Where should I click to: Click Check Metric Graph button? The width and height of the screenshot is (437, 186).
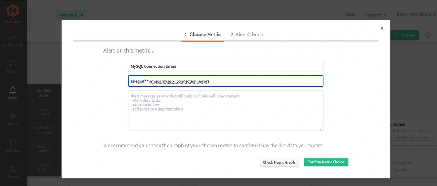[279, 162]
